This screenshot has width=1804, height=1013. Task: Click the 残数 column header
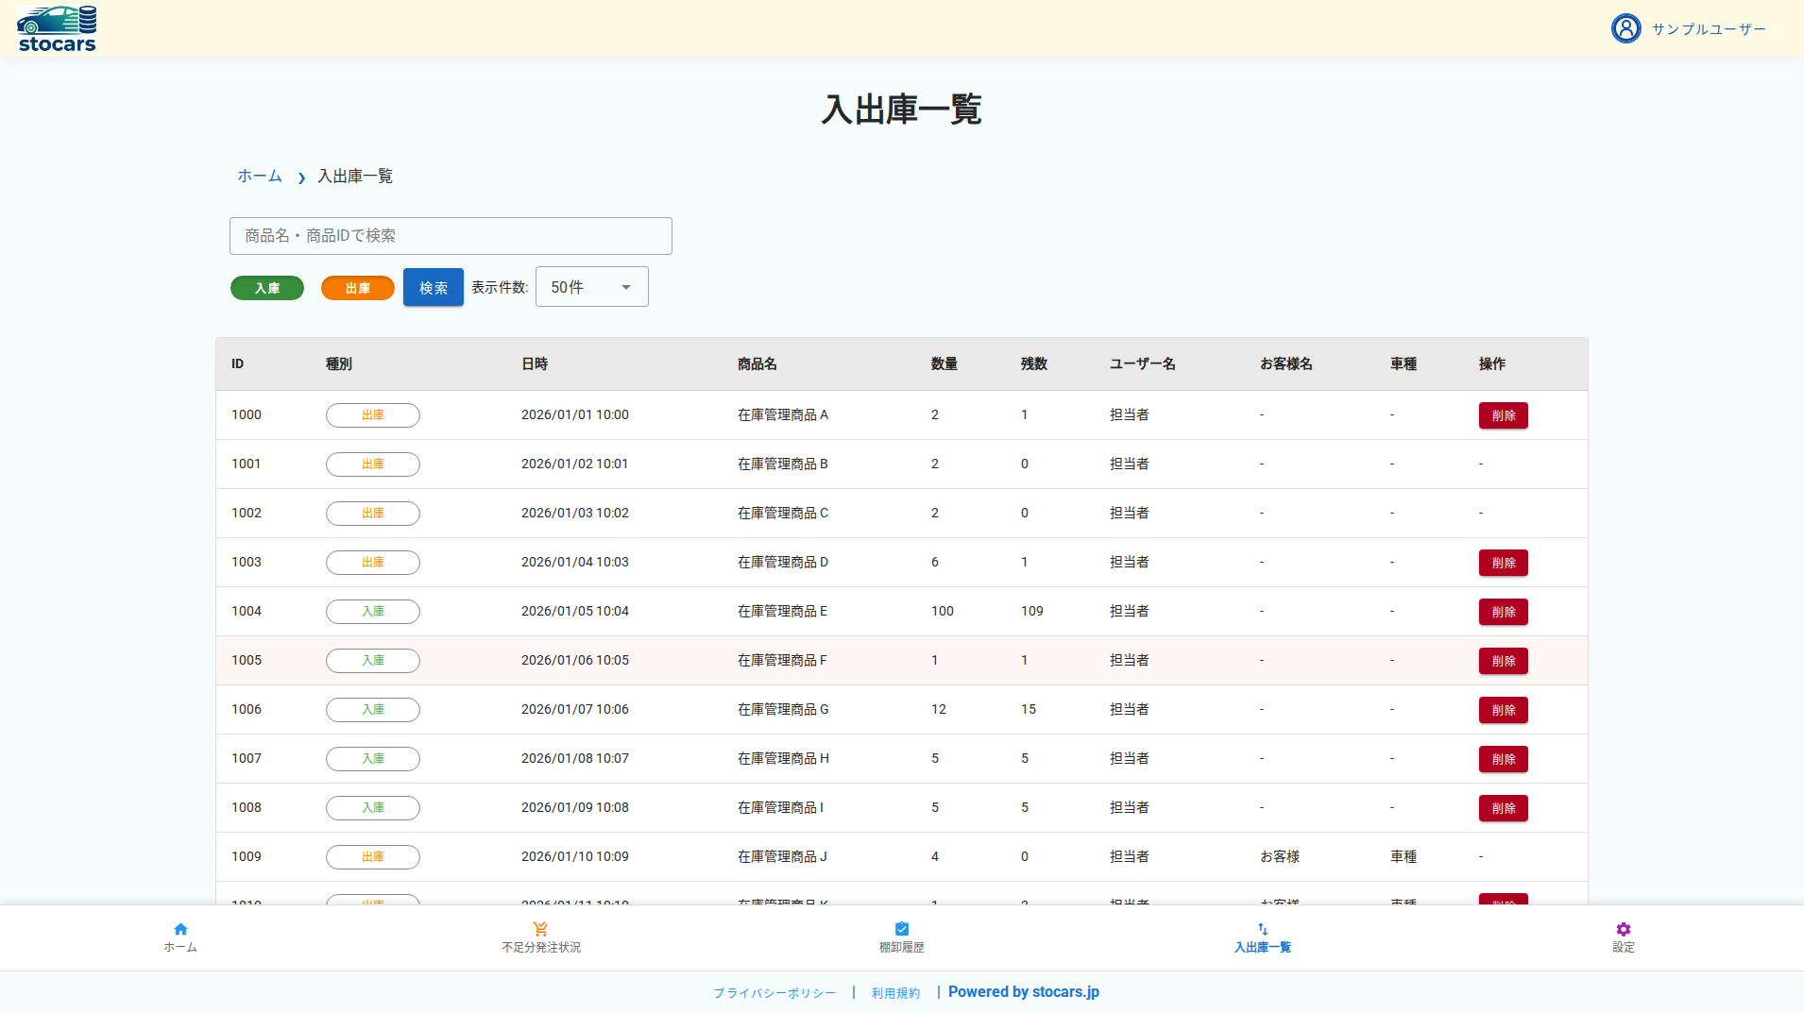pyautogui.click(x=1034, y=364)
